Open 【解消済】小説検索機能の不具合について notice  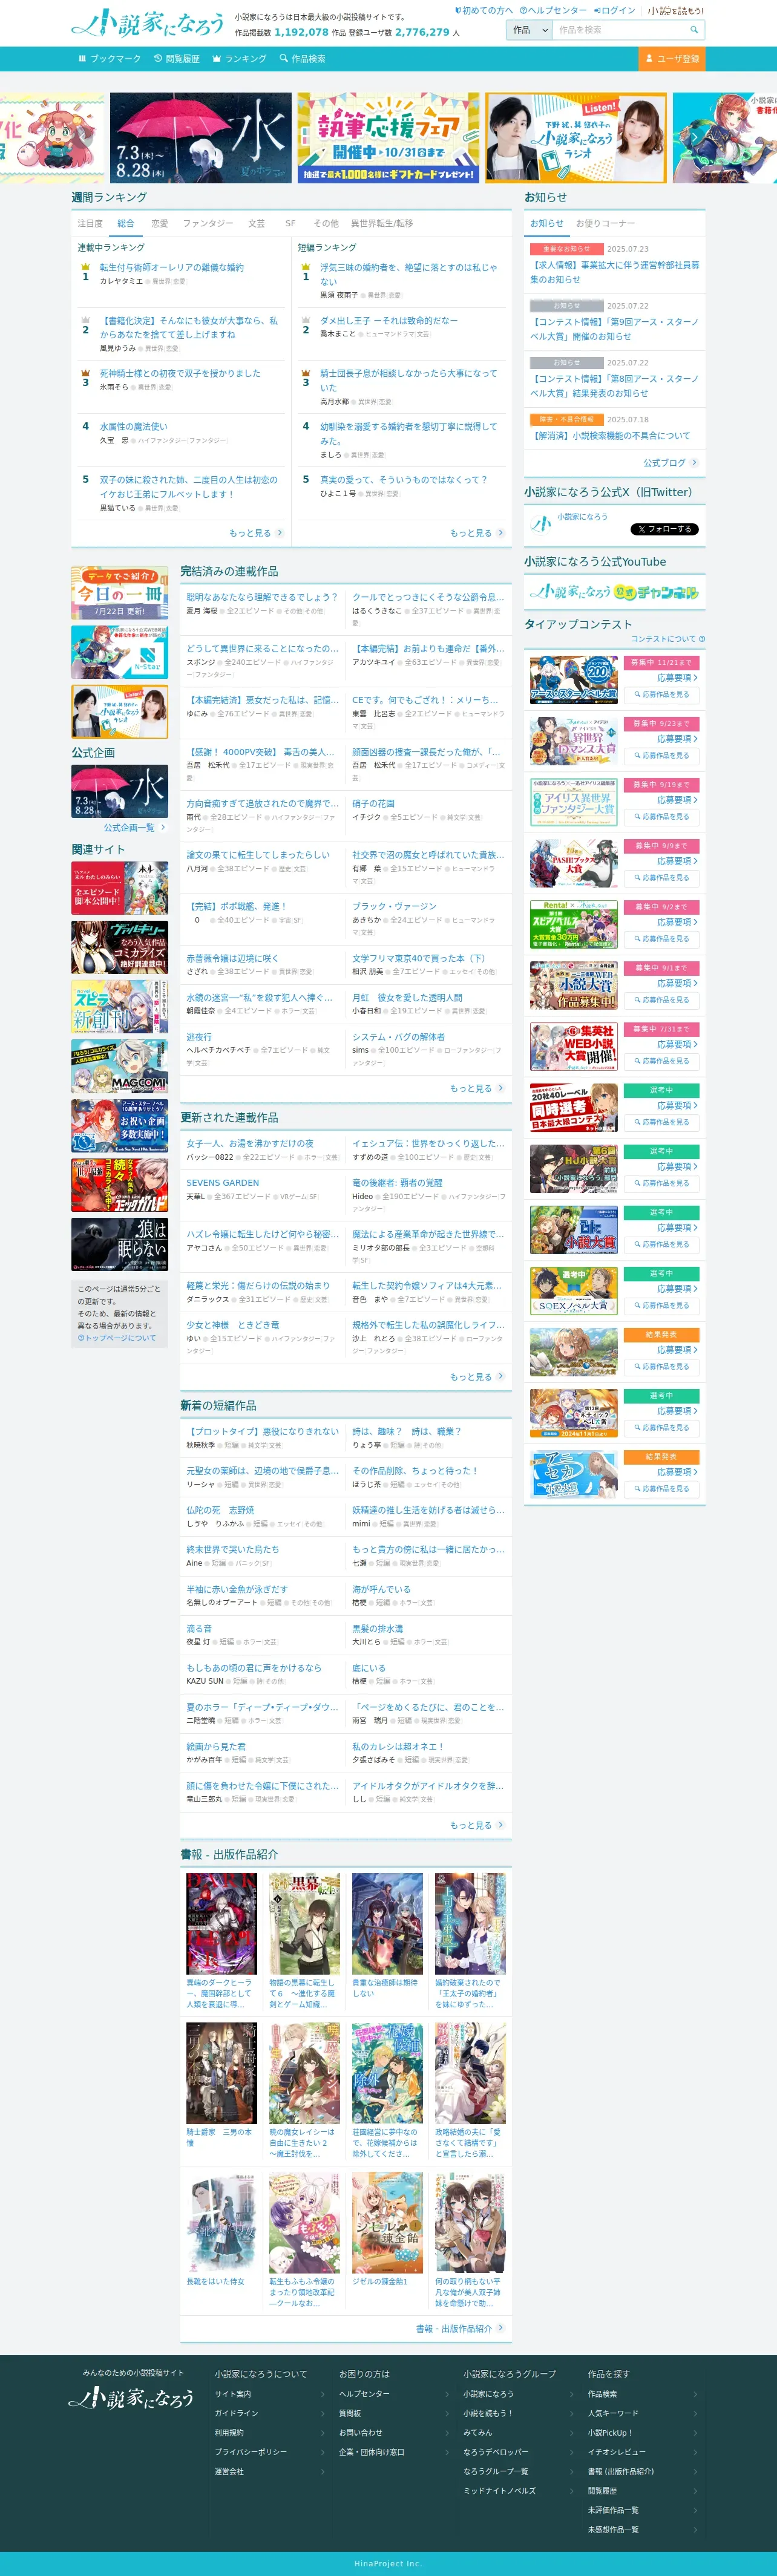[x=610, y=436]
